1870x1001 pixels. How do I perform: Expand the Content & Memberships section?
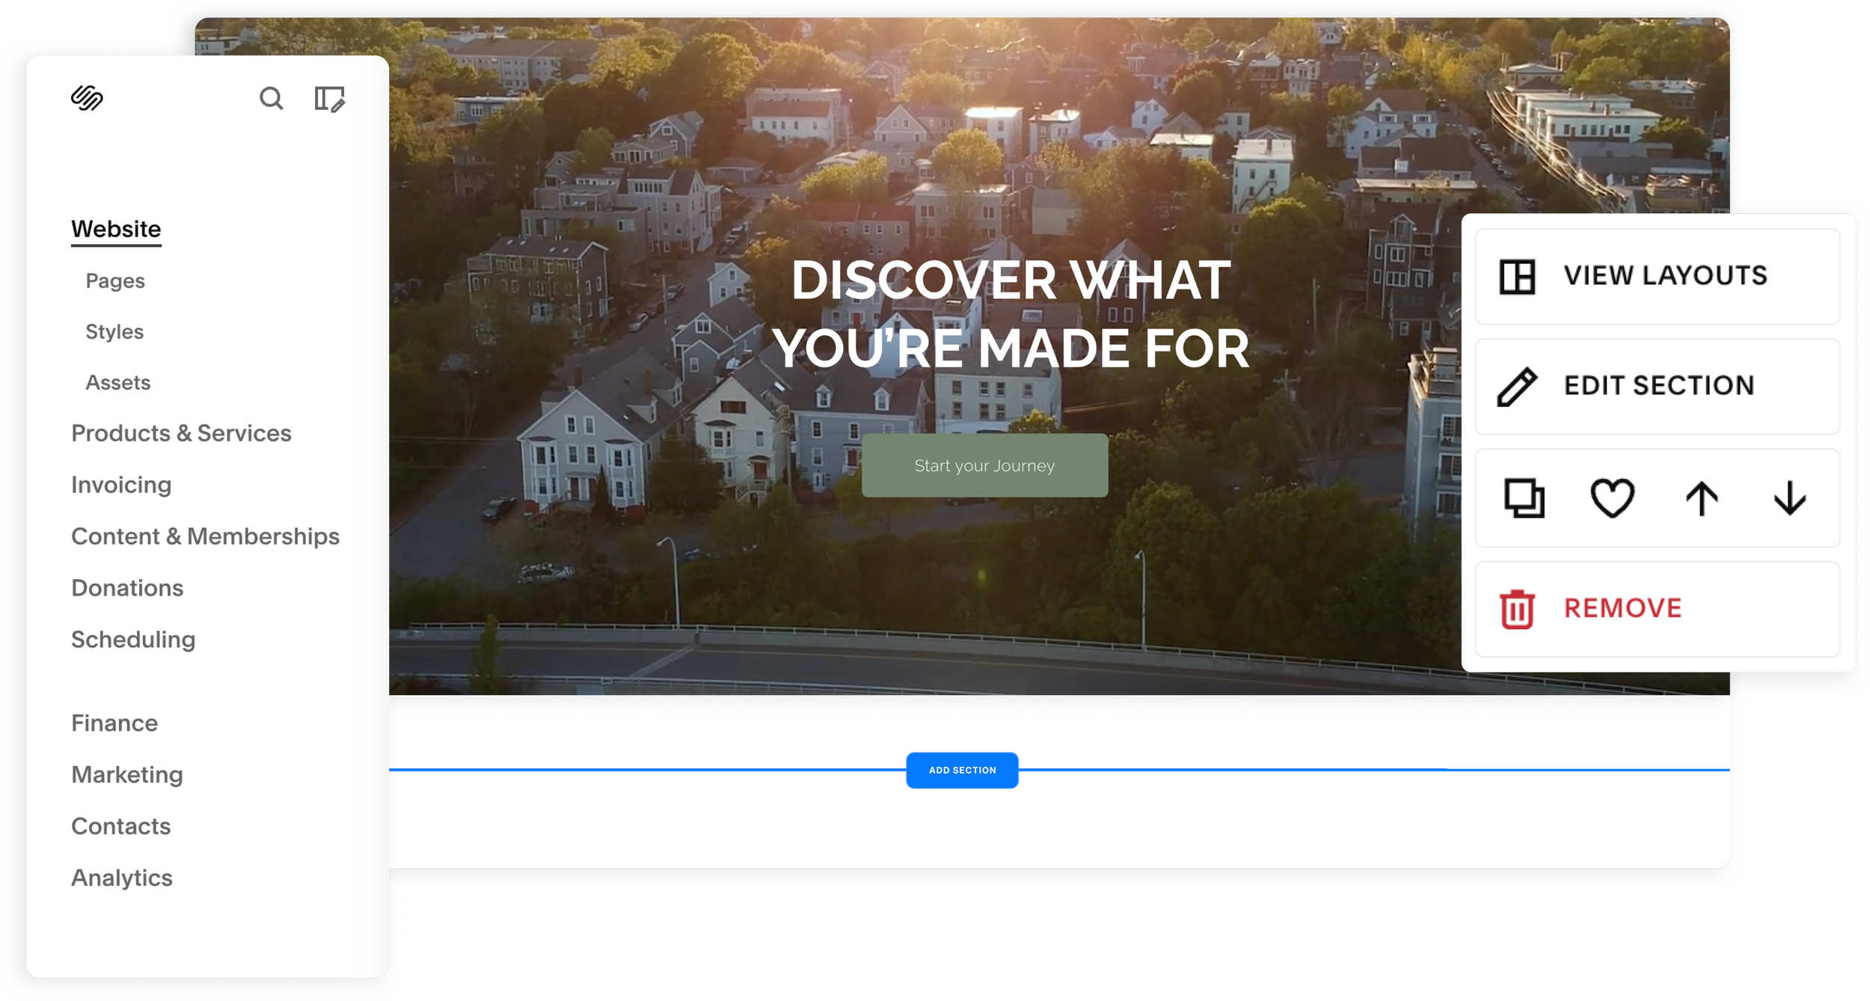coord(205,536)
